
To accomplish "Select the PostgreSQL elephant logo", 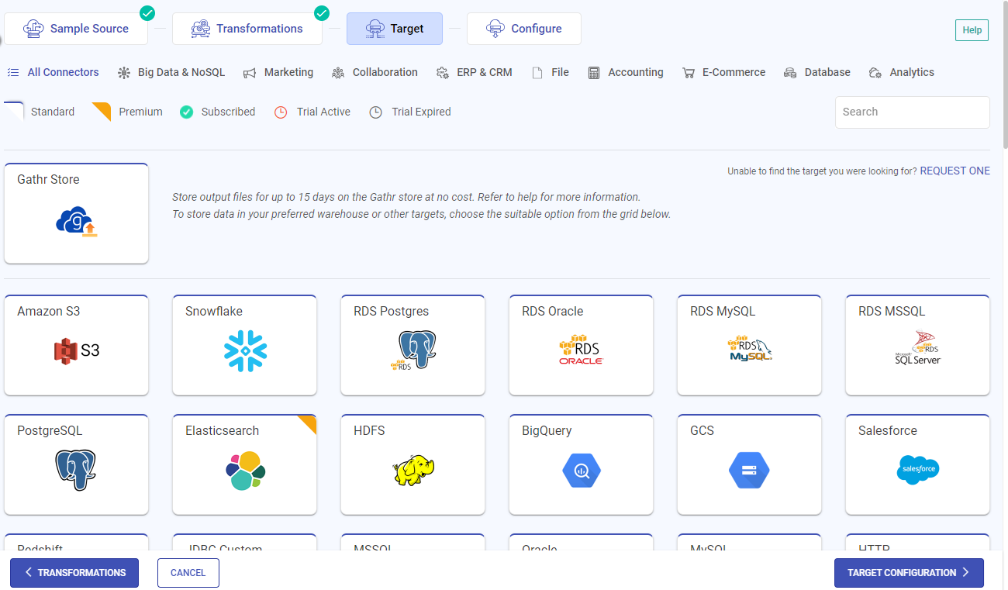I will tap(77, 470).
